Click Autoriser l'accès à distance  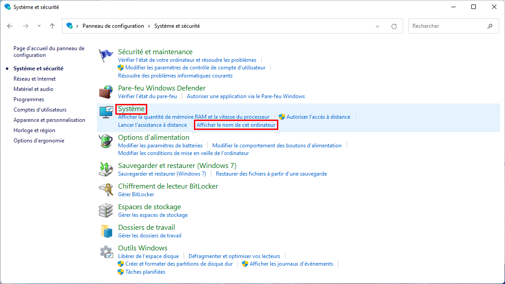coord(318,116)
